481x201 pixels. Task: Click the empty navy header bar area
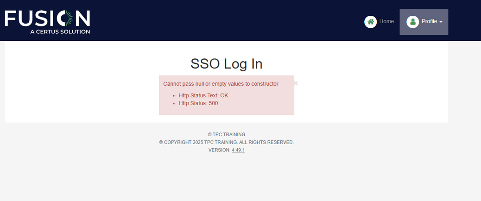222,20
